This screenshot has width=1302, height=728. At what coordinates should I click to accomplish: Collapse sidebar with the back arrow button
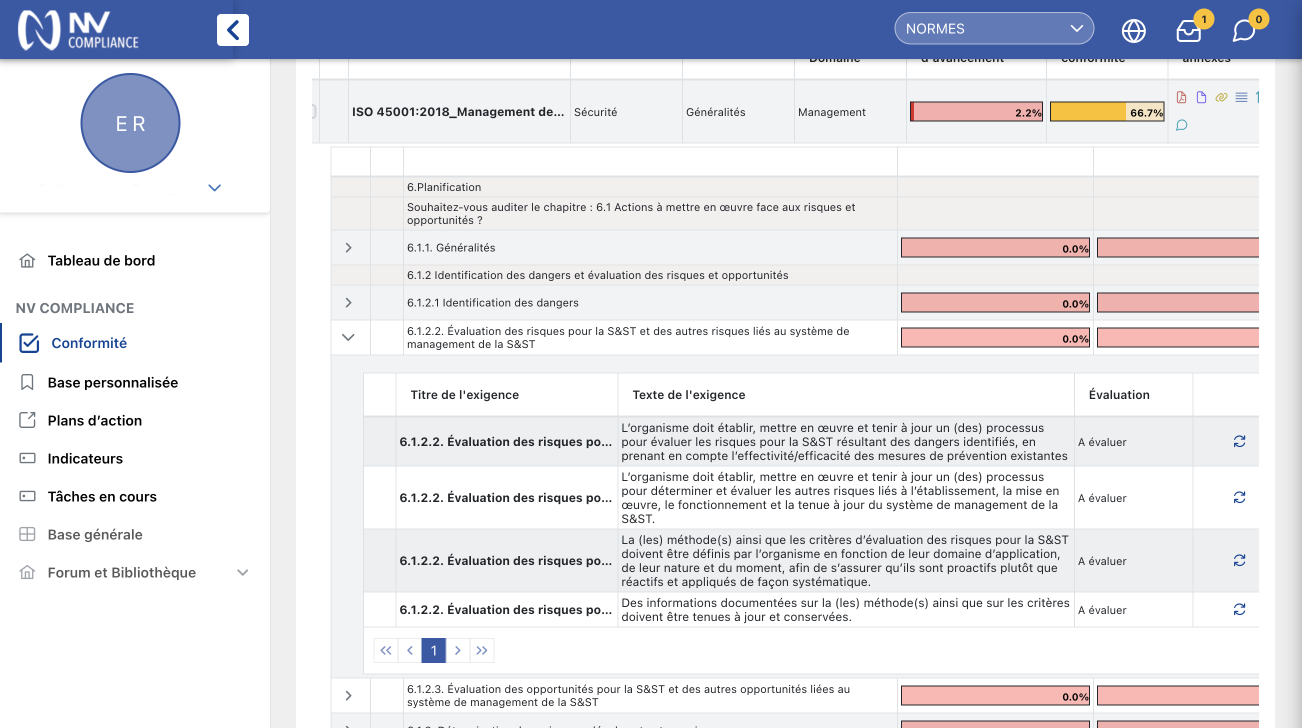click(232, 30)
